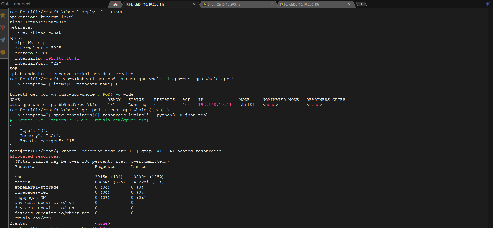Click the memory requests value 8365Mi (52%)
The width and height of the screenshot is (493, 228).
[110, 182]
